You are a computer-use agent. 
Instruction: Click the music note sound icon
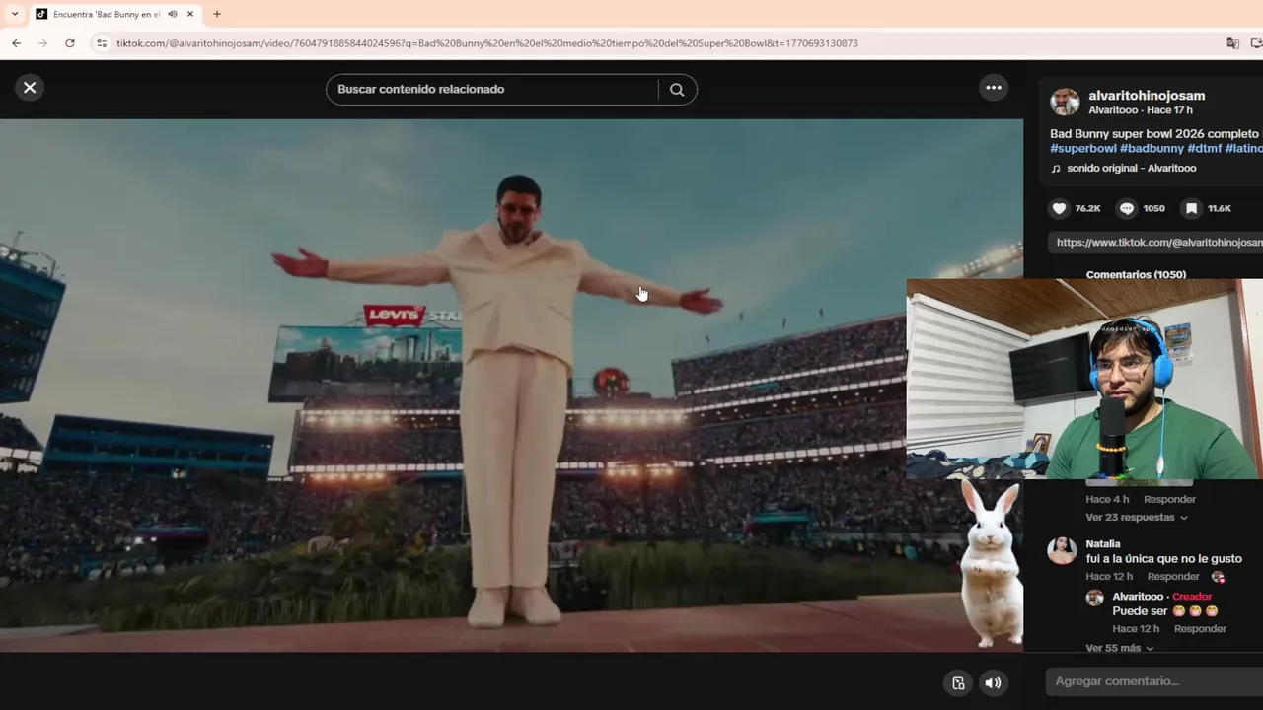[1056, 169]
